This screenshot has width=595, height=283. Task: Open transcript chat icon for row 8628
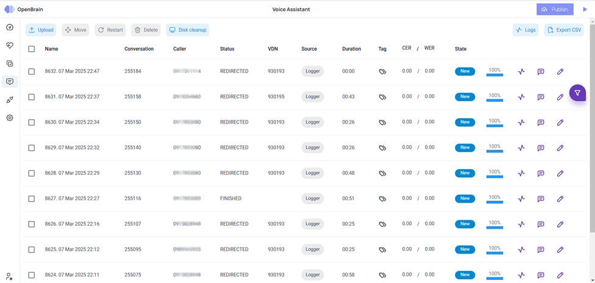coord(541,173)
